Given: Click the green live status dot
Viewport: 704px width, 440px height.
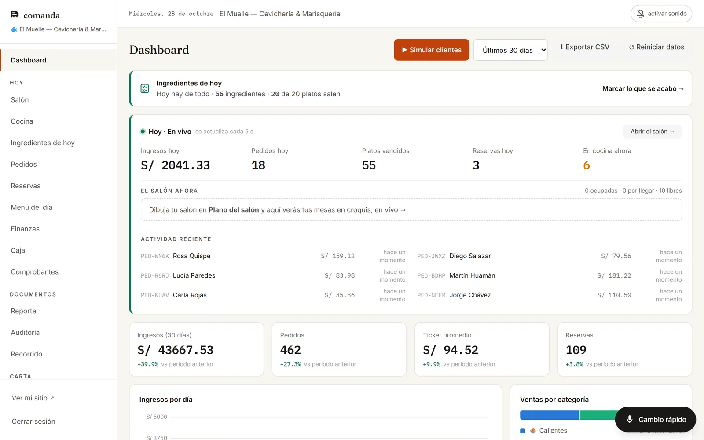Looking at the screenshot, I should point(143,132).
